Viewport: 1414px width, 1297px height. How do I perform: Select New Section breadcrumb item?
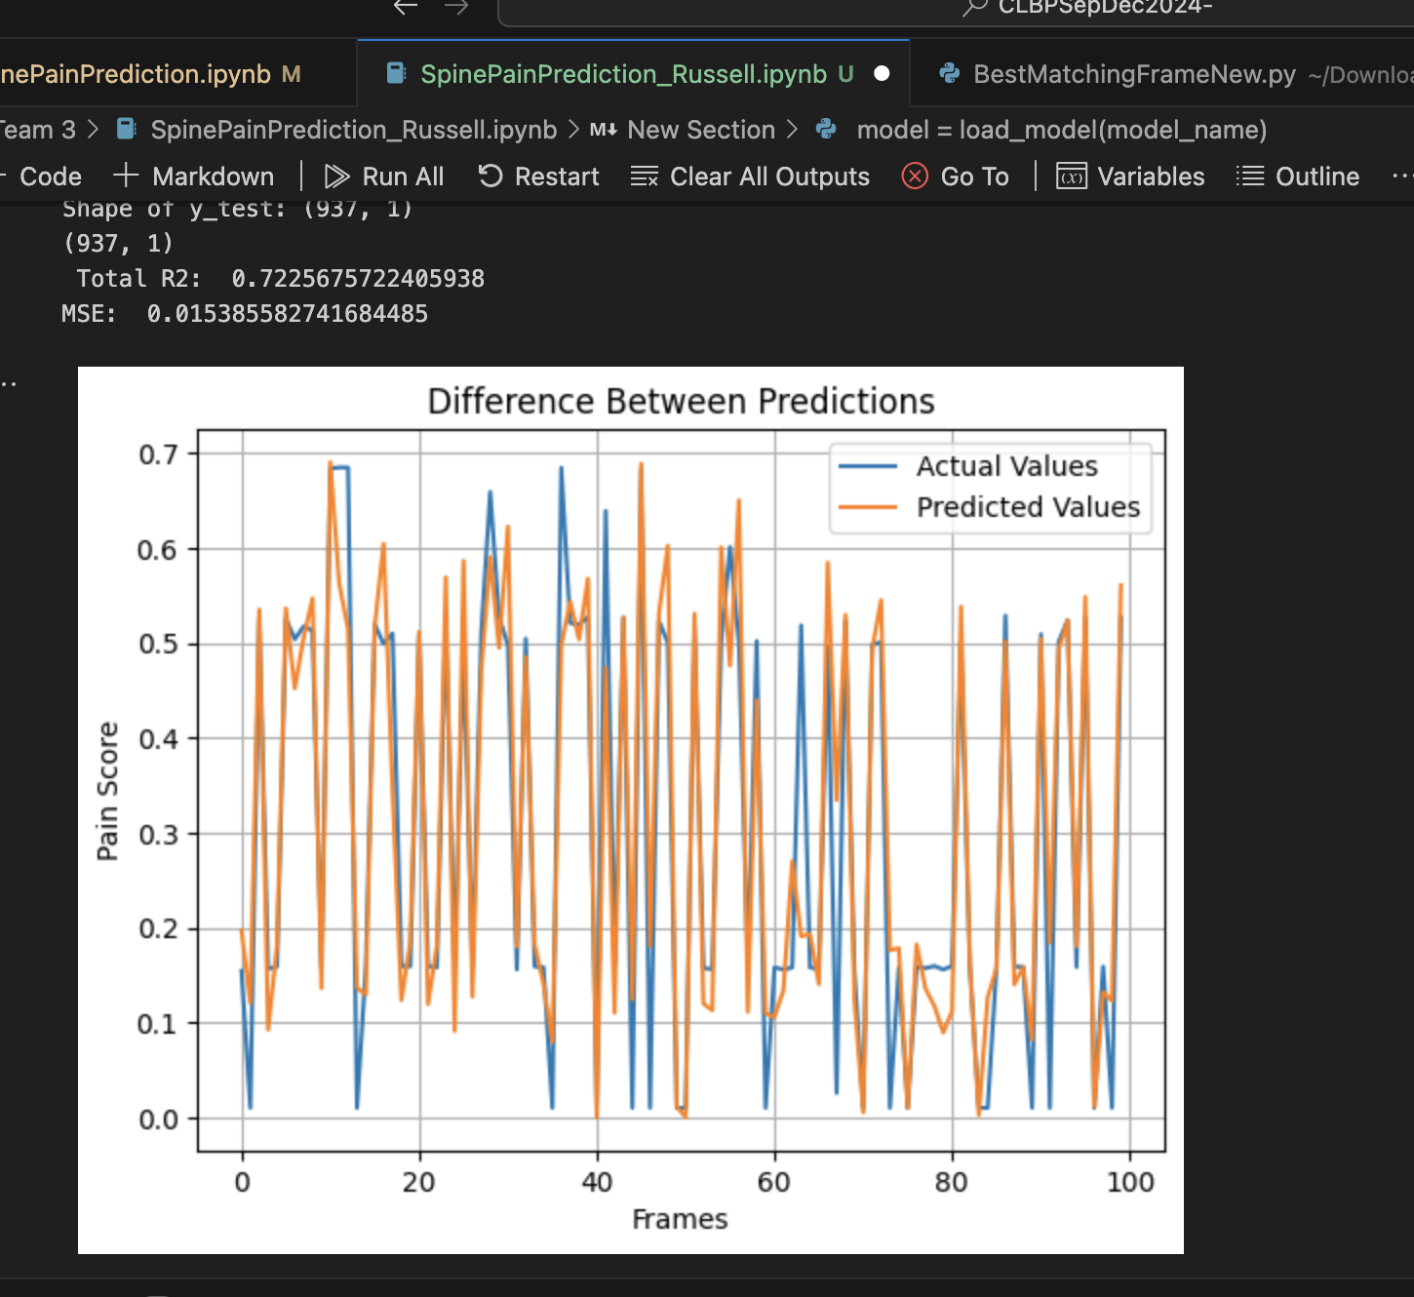point(701,130)
